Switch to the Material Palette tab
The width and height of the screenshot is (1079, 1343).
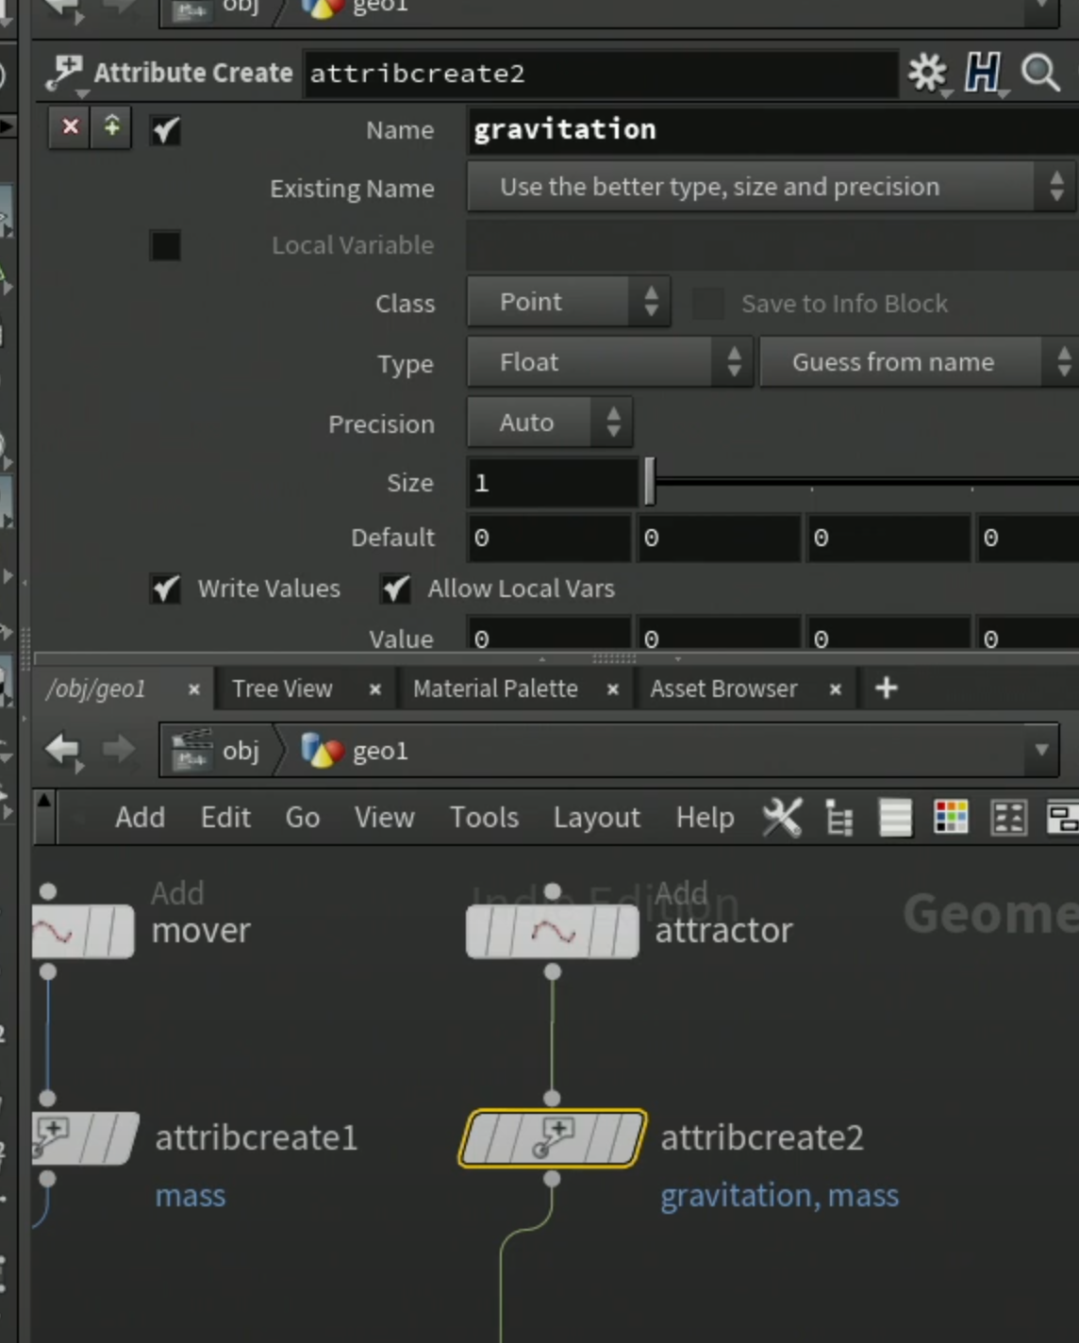[x=495, y=689]
